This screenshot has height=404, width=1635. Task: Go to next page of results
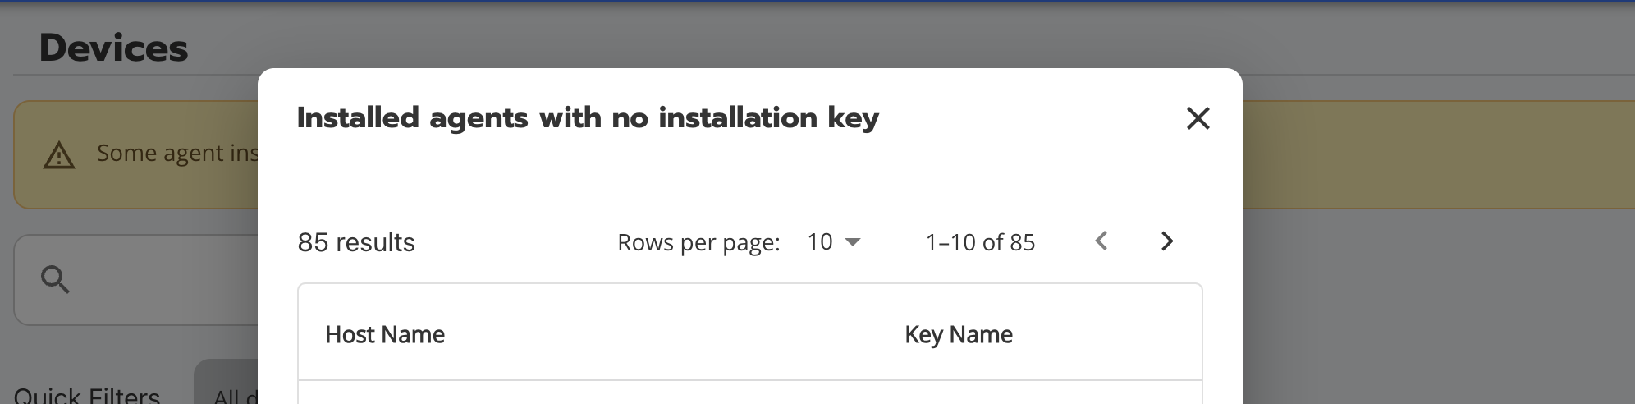point(1166,241)
